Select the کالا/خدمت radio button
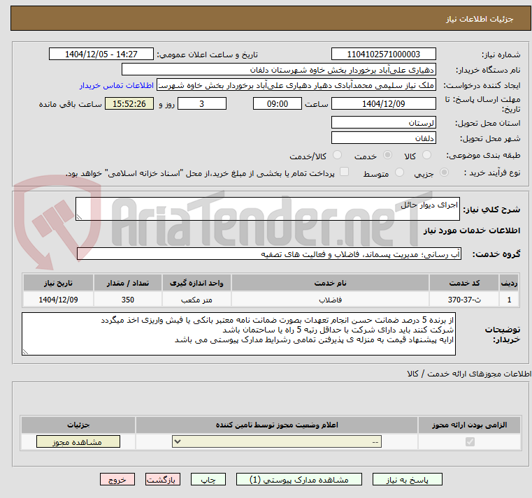 (337, 155)
